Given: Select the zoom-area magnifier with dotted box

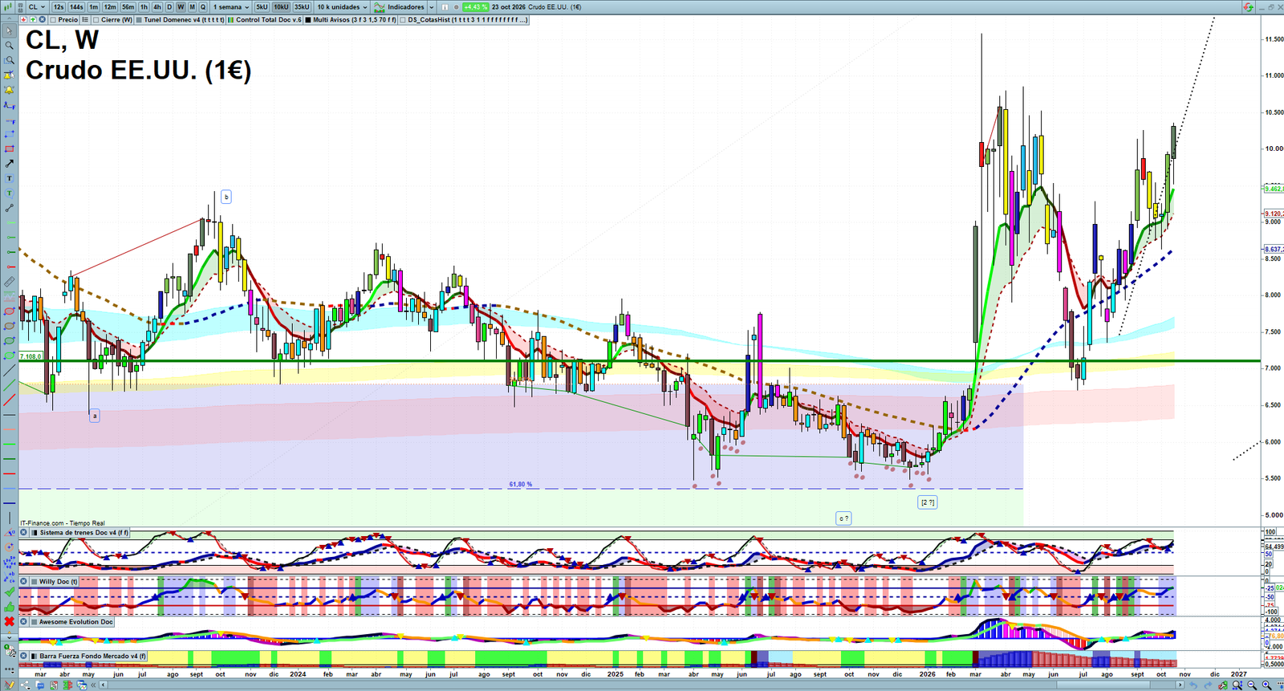Looking at the screenshot, I should pos(9,60).
